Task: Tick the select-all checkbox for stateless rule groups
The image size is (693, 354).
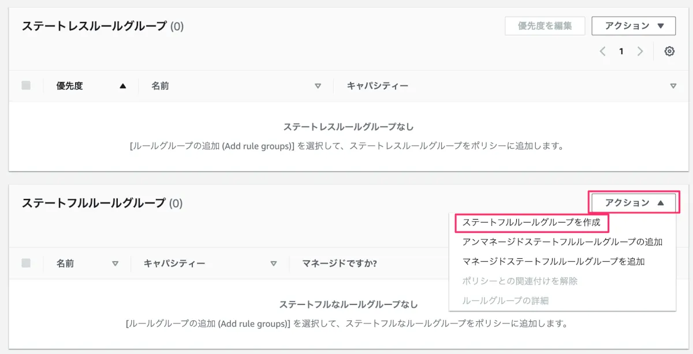Action: point(26,86)
